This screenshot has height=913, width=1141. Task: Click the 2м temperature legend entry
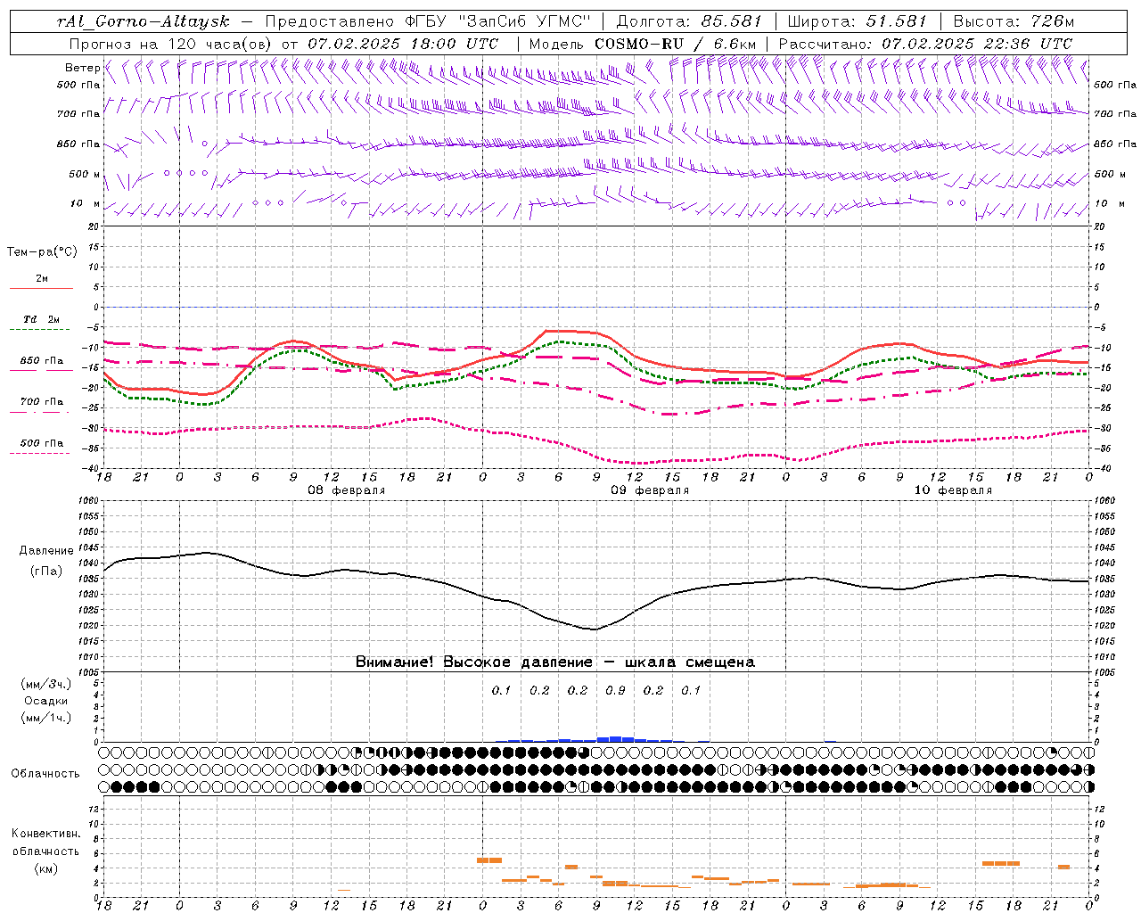click(42, 279)
